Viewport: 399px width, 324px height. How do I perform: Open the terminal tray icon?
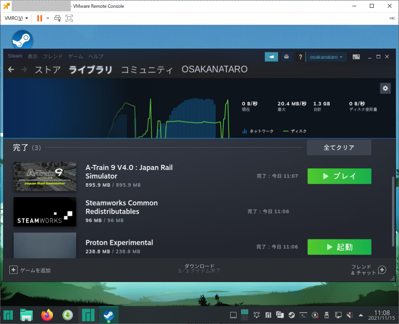[x=303, y=315]
